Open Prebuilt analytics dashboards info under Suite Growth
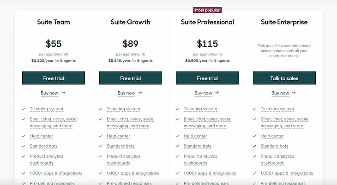Image resolution: width=337 pixels, height=185 pixels. 124,160
